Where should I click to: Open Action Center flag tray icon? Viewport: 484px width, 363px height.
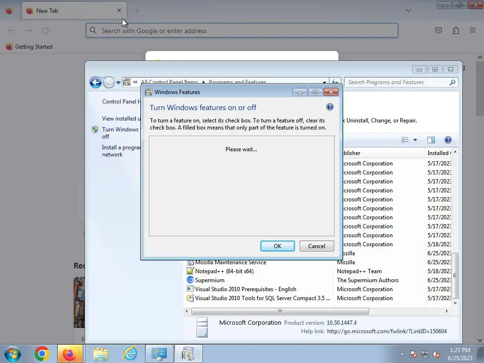(413, 354)
